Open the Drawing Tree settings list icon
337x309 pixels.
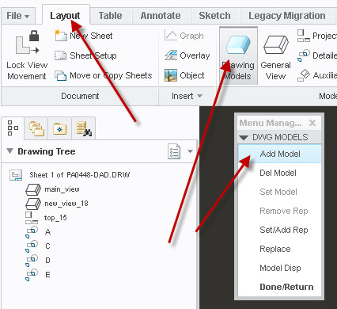pos(174,151)
